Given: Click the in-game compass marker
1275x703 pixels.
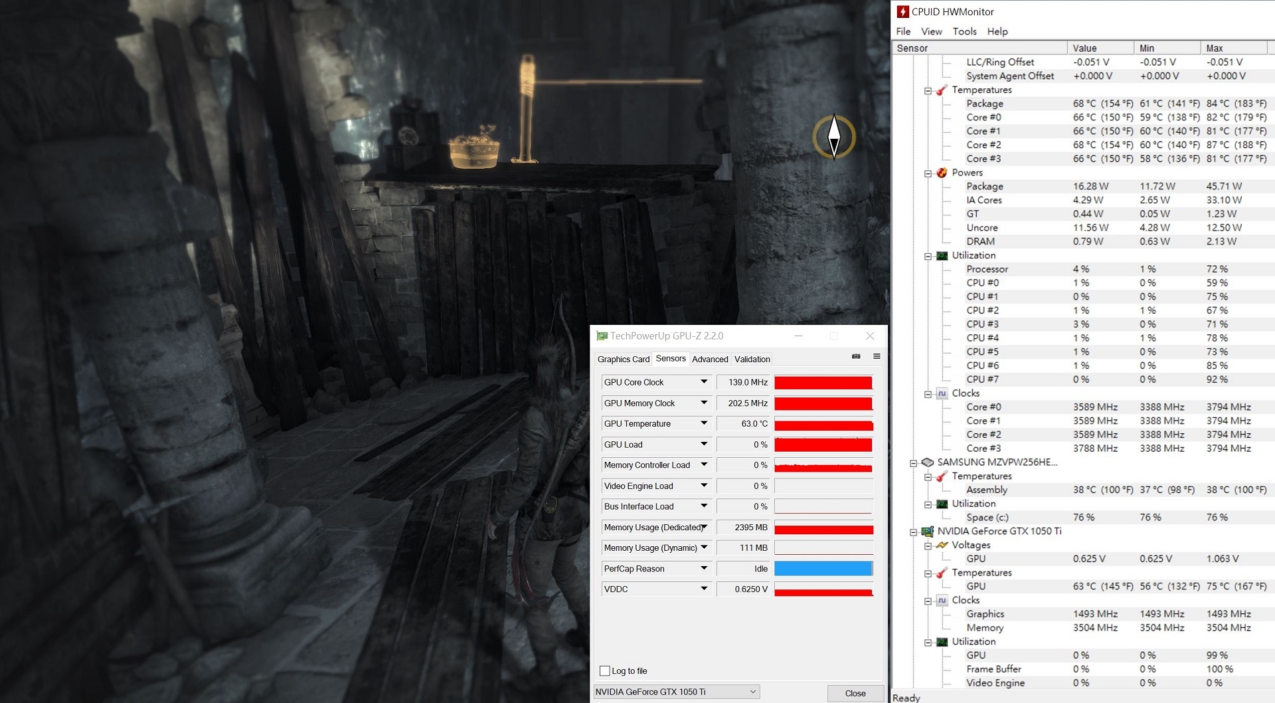Looking at the screenshot, I should point(834,137).
